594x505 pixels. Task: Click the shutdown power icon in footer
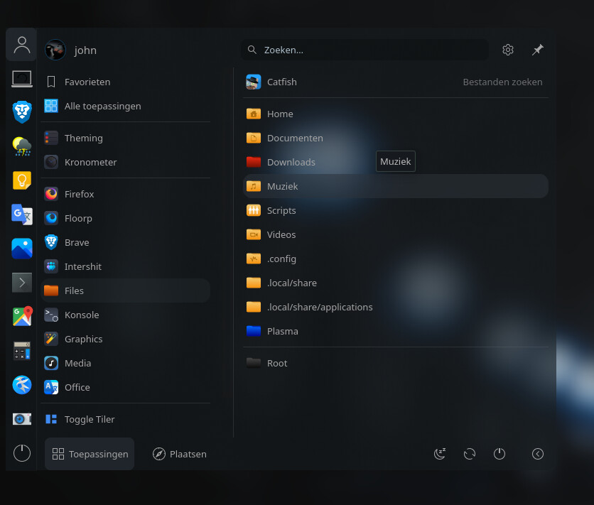[499, 454]
